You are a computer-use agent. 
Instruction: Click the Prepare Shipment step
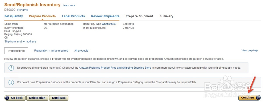coord(139,16)
